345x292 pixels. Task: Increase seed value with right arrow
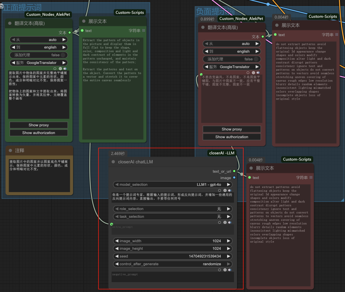[229, 256]
